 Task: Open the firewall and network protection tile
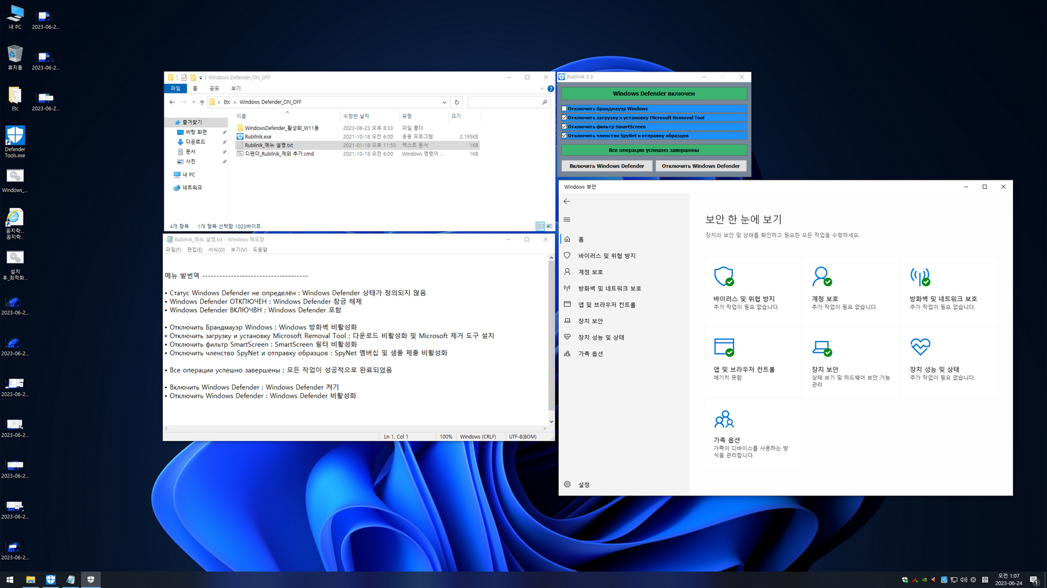tap(949, 290)
